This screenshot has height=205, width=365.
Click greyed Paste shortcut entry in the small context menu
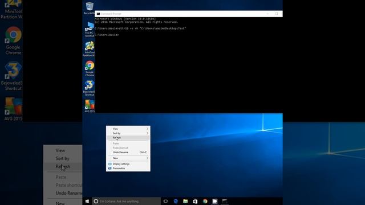coord(128,148)
